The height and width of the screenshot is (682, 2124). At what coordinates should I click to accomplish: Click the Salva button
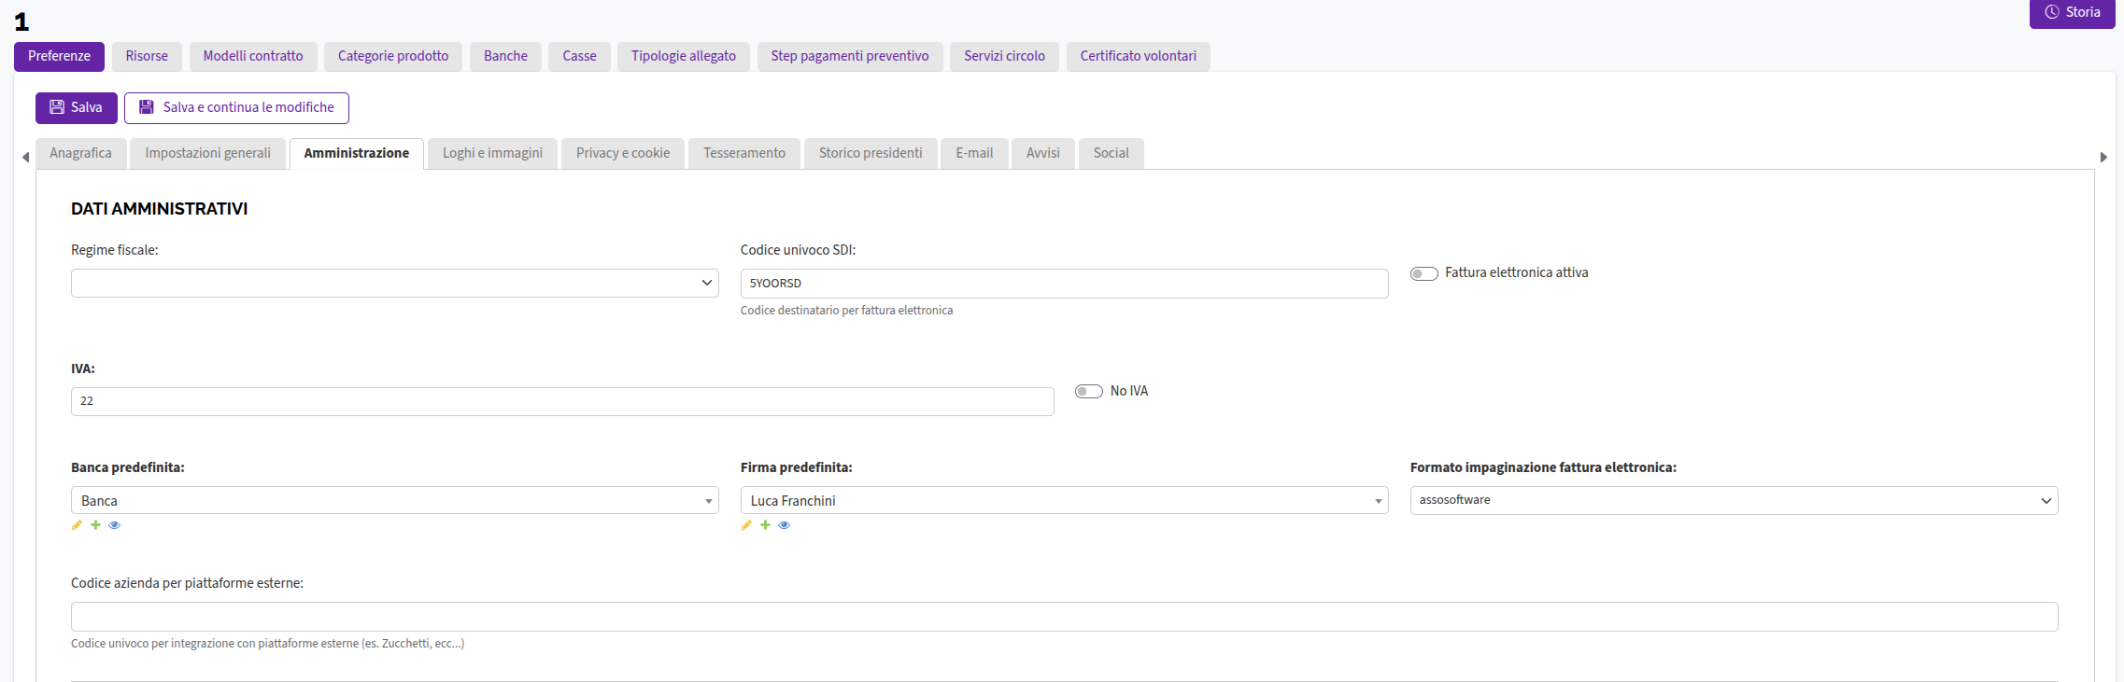coord(77,107)
